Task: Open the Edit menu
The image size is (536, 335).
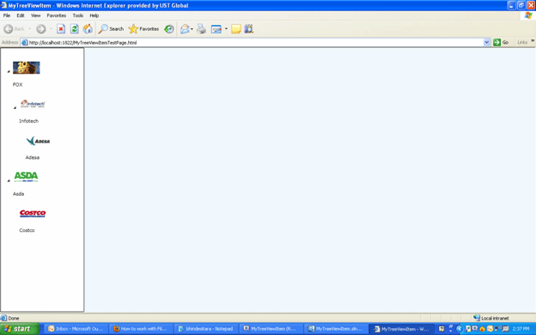Action: 21,15
